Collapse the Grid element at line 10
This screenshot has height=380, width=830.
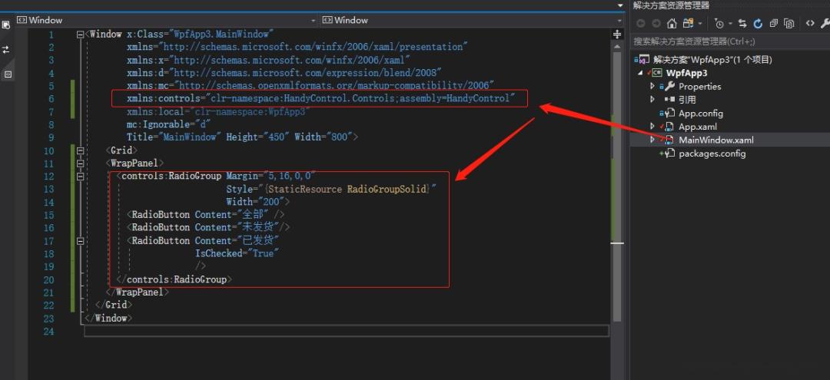(80, 150)
